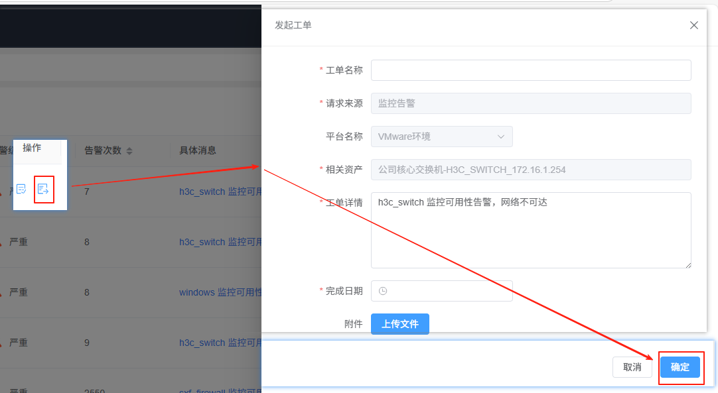
Task: Click 严重 level in the windows alert row
Action: (19, 292)
